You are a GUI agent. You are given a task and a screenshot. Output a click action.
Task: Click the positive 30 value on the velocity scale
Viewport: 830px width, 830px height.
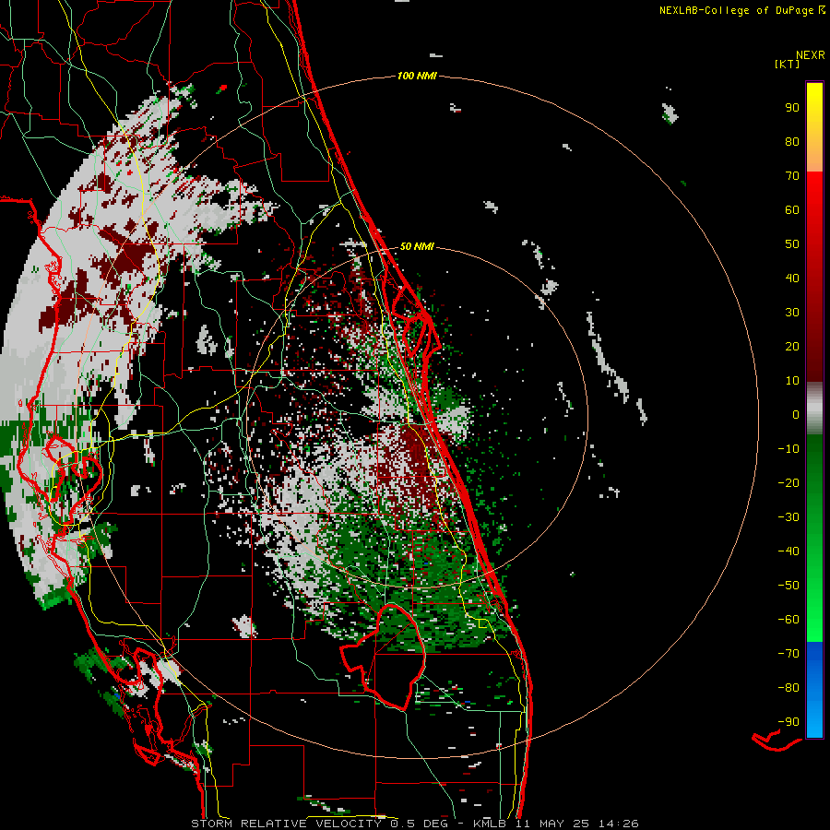[x=792, y=313]
